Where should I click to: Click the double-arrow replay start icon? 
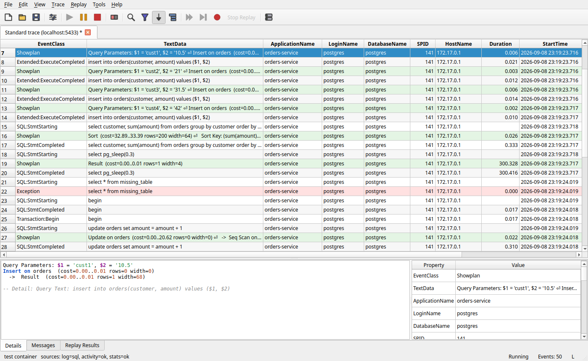tap(189, 17)
